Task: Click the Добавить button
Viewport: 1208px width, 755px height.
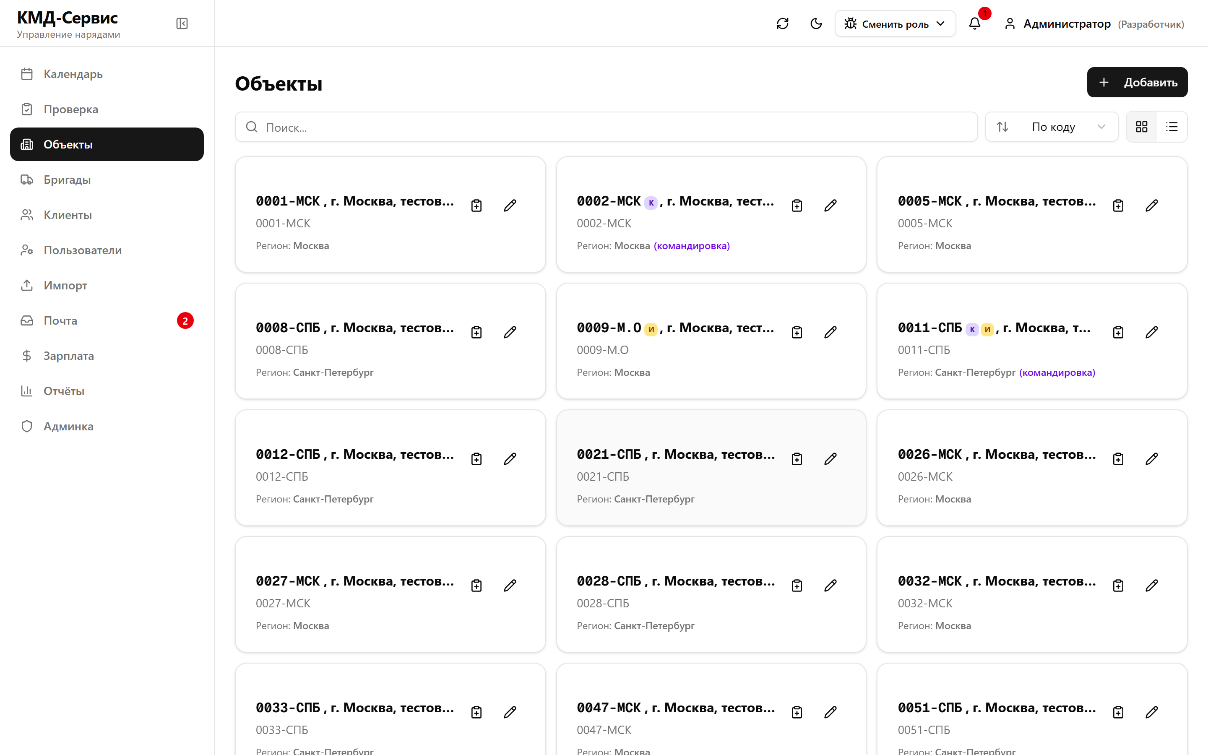Action: pyautogui.click(x=1137, y=82)
